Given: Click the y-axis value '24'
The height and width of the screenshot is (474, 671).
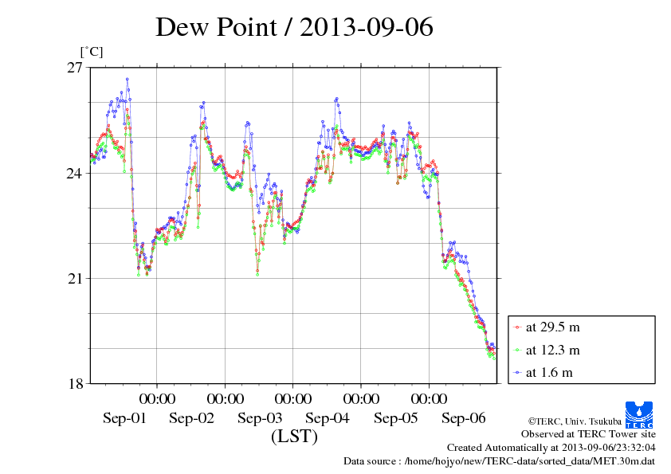Looking at the screenshot, I should 74,173.
